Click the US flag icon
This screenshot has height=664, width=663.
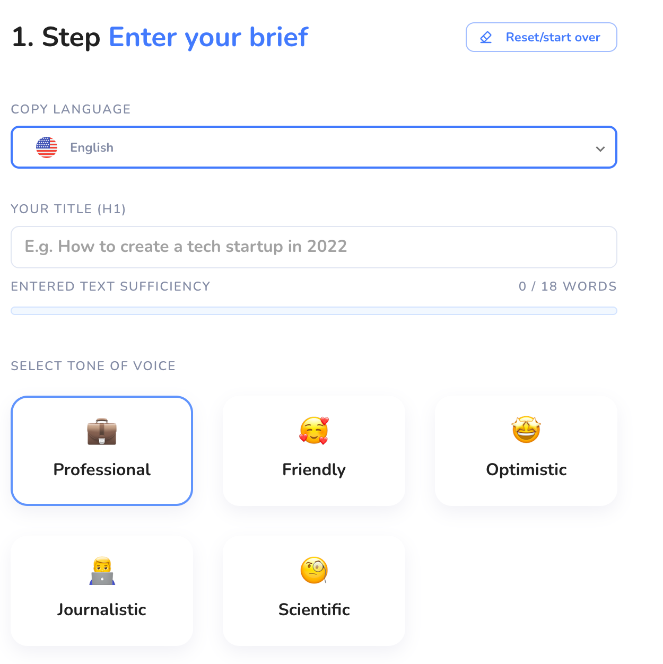[x=47, y=147]
